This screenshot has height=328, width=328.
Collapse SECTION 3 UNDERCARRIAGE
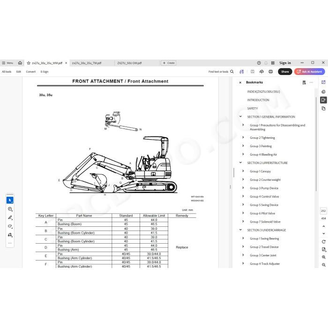coord(240,230)
